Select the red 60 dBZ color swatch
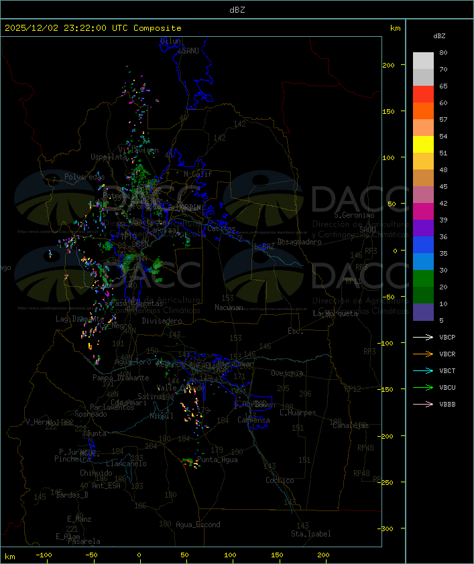 (423, 94)
